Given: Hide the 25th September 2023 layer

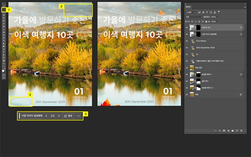Looking at the screenshot, I should pos(187,48).
